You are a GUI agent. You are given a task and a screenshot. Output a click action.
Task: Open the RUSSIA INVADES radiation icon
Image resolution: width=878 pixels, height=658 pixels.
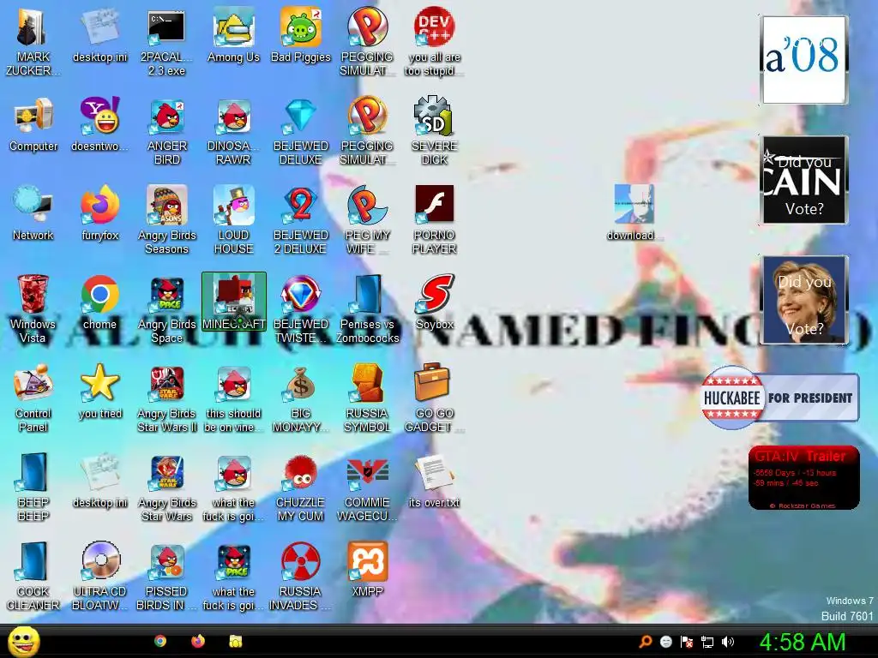(x=301, y=576)
